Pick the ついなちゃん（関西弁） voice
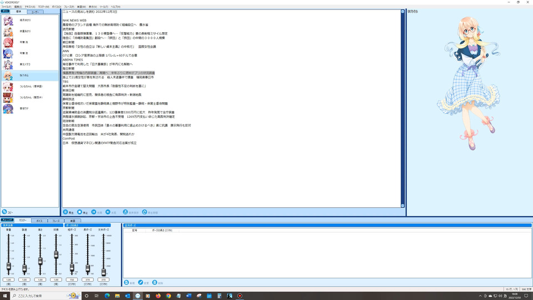Image resolution: width=533 pixels, height=300 pixels. (30, 98)
